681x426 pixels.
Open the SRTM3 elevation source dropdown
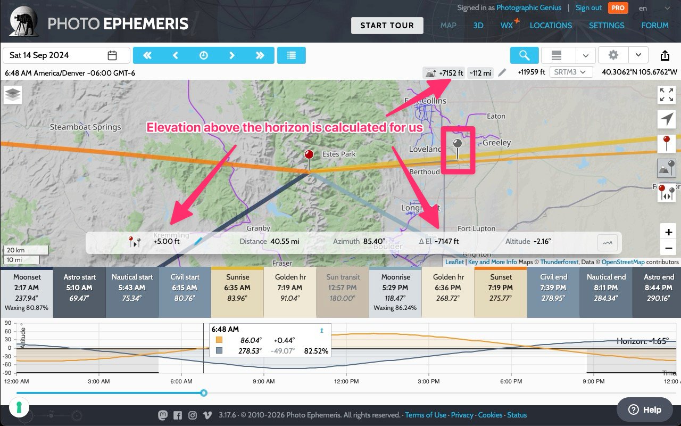[571, 72]
